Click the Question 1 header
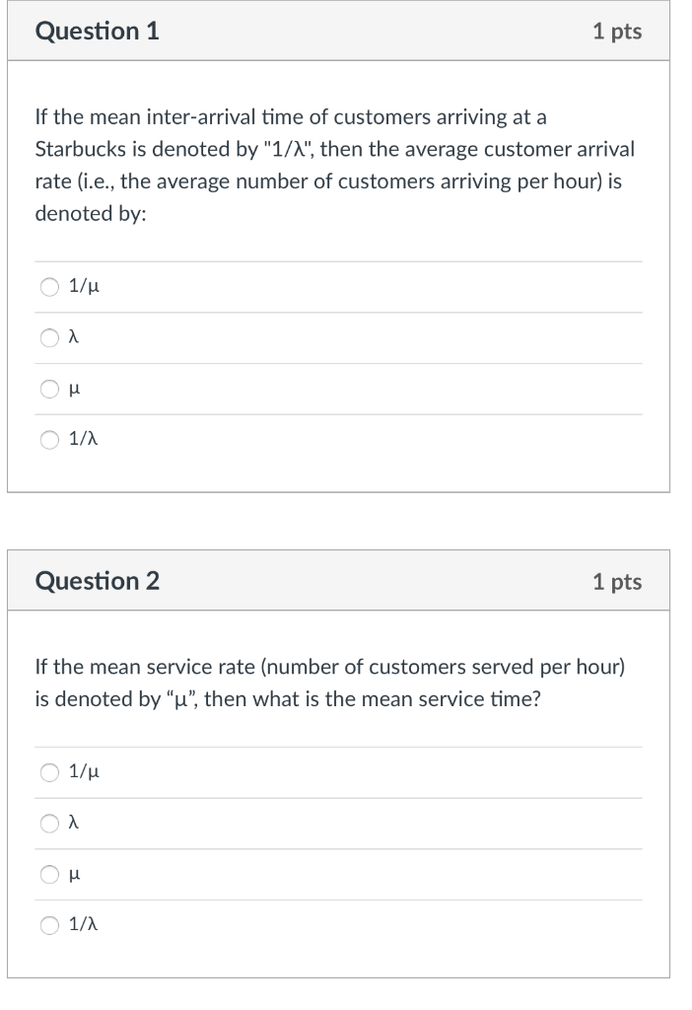Viewport: 692px width, 1010px height. coord(95,31)
